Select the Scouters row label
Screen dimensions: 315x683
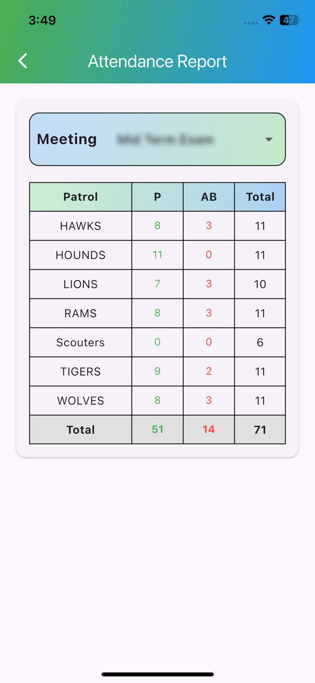point(81,343)
